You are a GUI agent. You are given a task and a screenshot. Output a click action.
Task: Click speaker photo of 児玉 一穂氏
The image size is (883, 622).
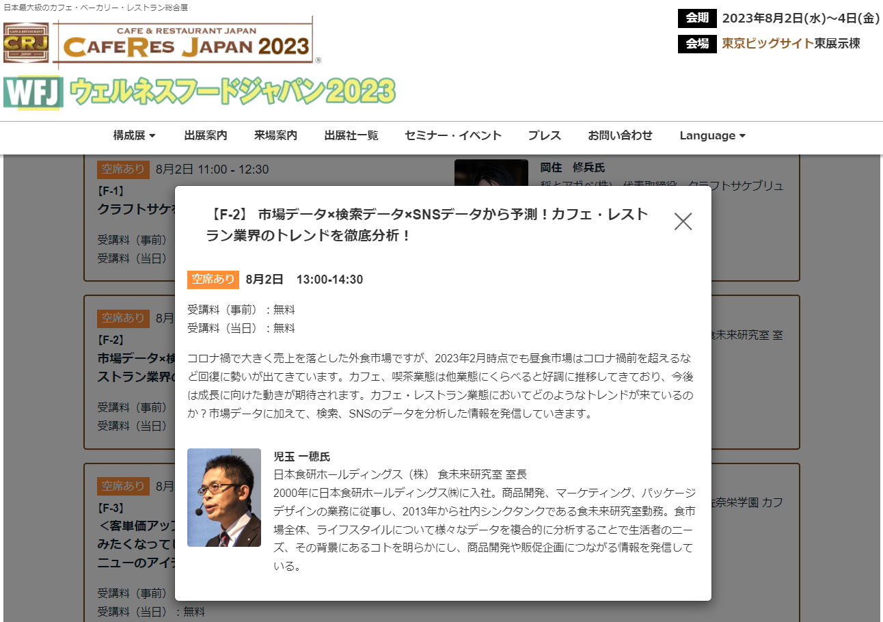pyautogui.click(x=224, y=498)
